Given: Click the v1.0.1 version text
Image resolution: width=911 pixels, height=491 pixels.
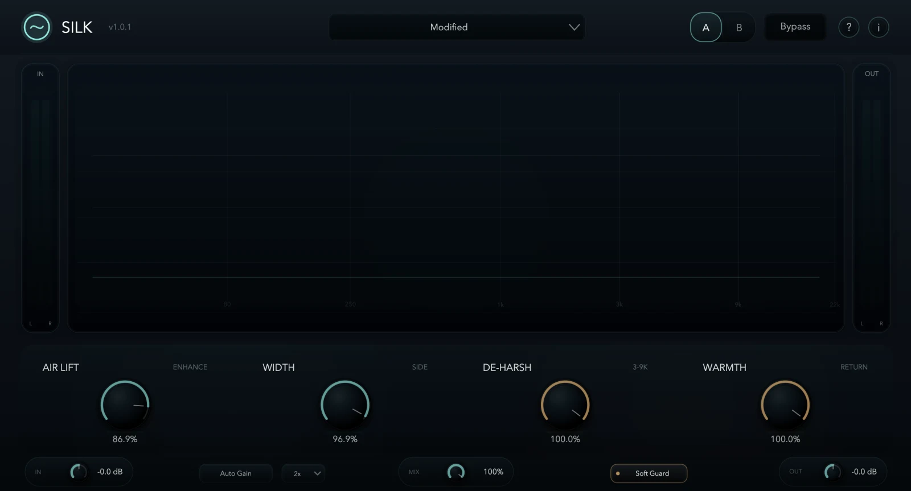Looking at the screenshot, I should click(x=120, y=27).
